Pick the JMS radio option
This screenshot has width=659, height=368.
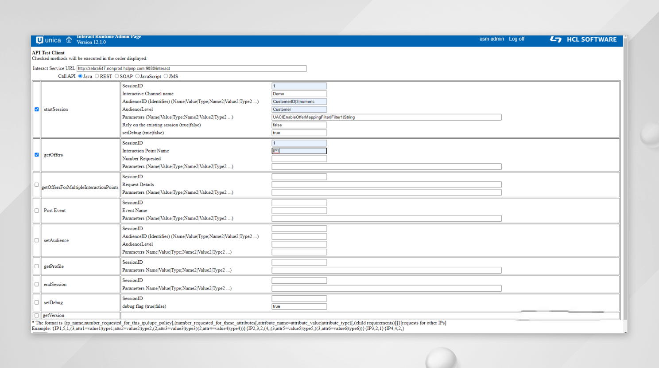(x=166, y=76)
